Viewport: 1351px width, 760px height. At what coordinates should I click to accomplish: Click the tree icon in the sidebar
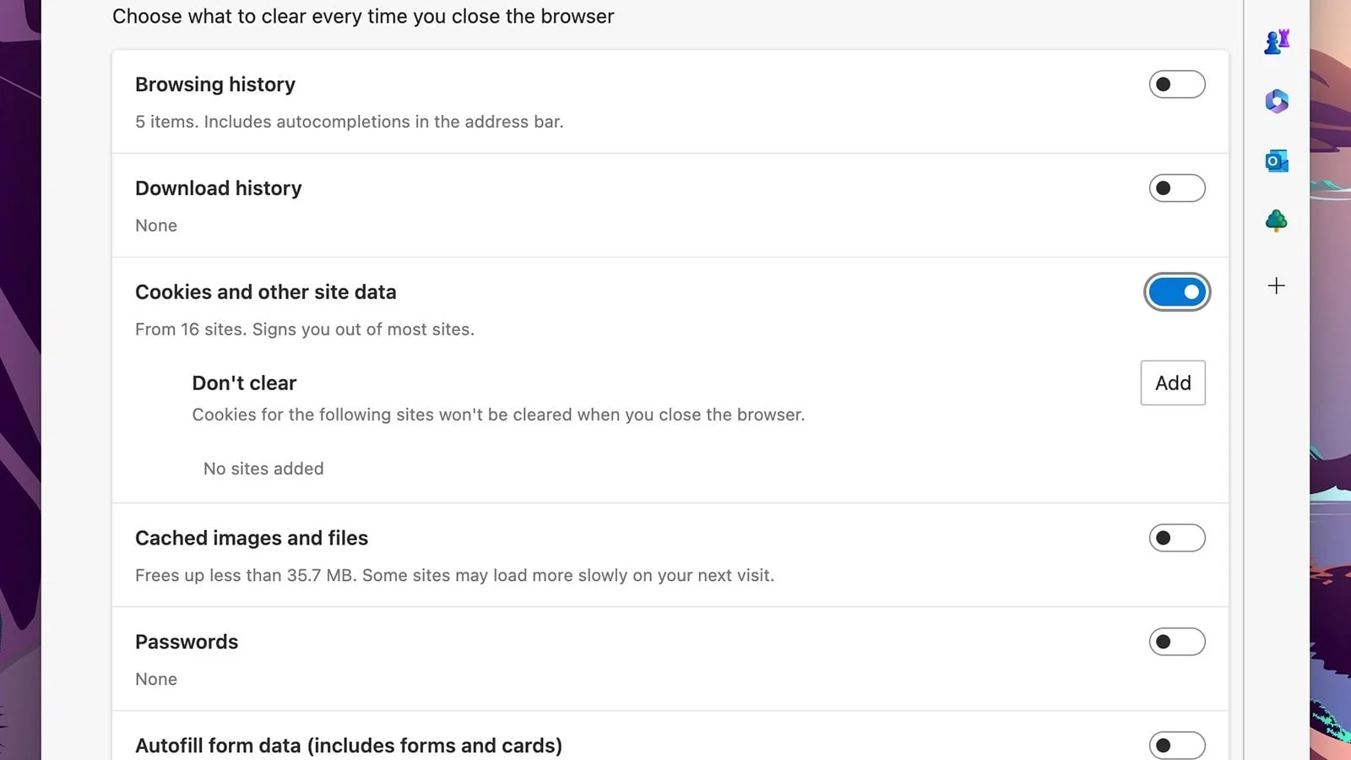point(1276,220)
